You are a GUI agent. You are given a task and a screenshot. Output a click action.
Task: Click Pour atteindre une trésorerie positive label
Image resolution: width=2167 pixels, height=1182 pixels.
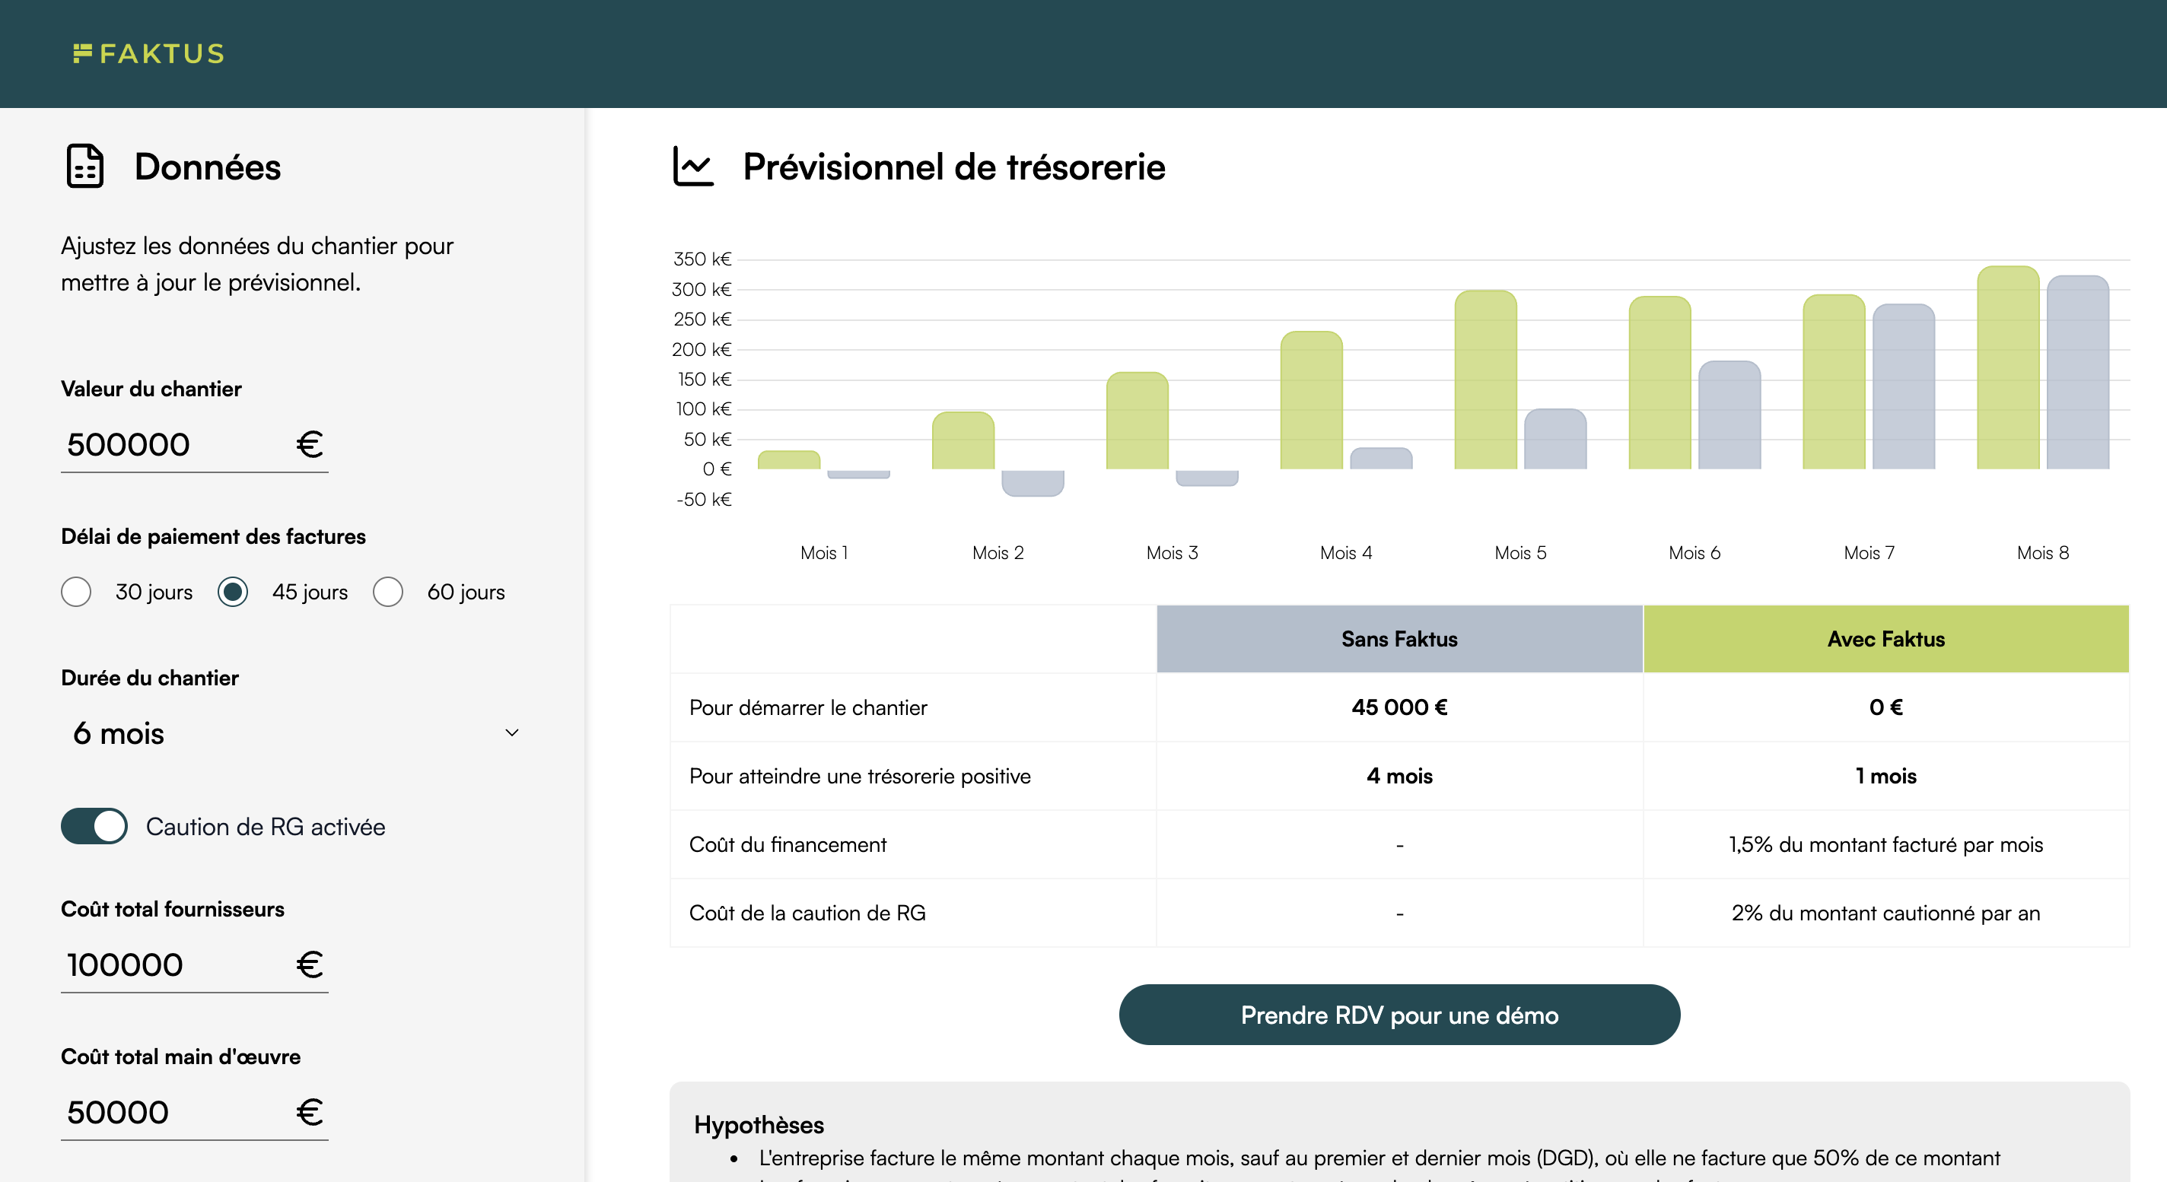coord(860,776)
